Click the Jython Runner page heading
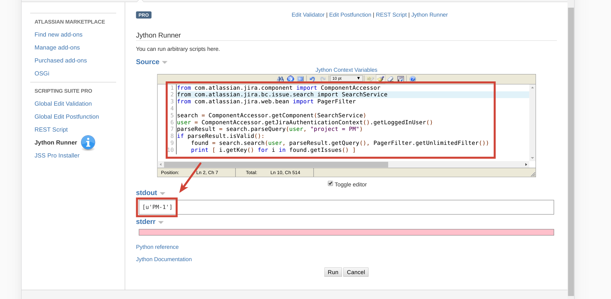Screen dimensions: 611x299 (158, 35)
